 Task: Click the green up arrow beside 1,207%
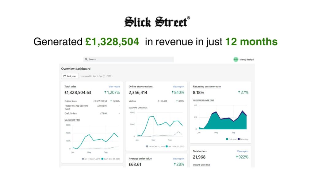105,92
